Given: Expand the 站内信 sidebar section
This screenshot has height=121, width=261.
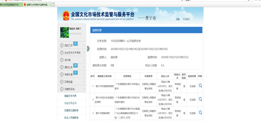Looking at the screenshot, I should [x=72, y=60].
